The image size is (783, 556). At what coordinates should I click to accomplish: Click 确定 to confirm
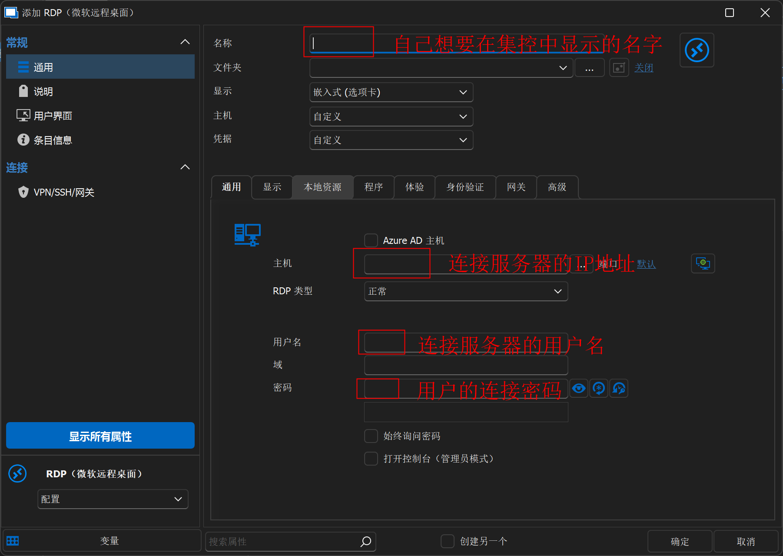[680, 541]
